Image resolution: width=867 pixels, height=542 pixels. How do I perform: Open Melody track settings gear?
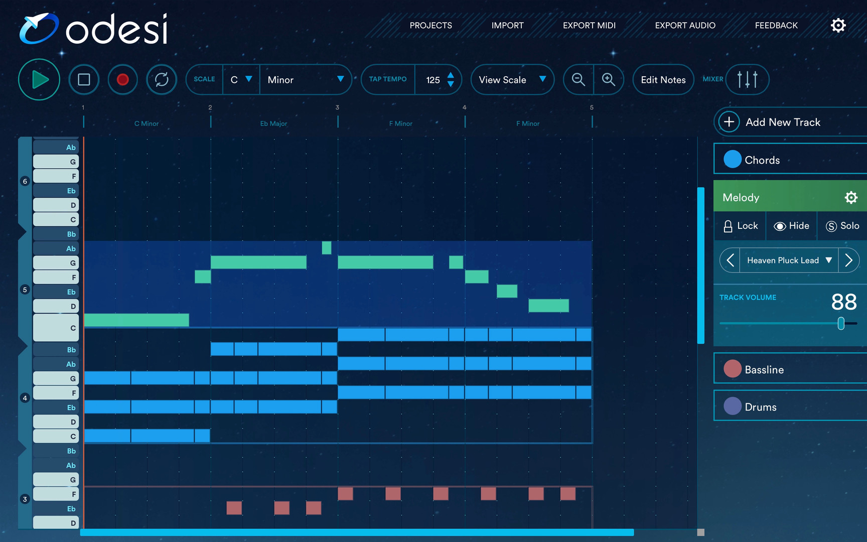[851, 198]
